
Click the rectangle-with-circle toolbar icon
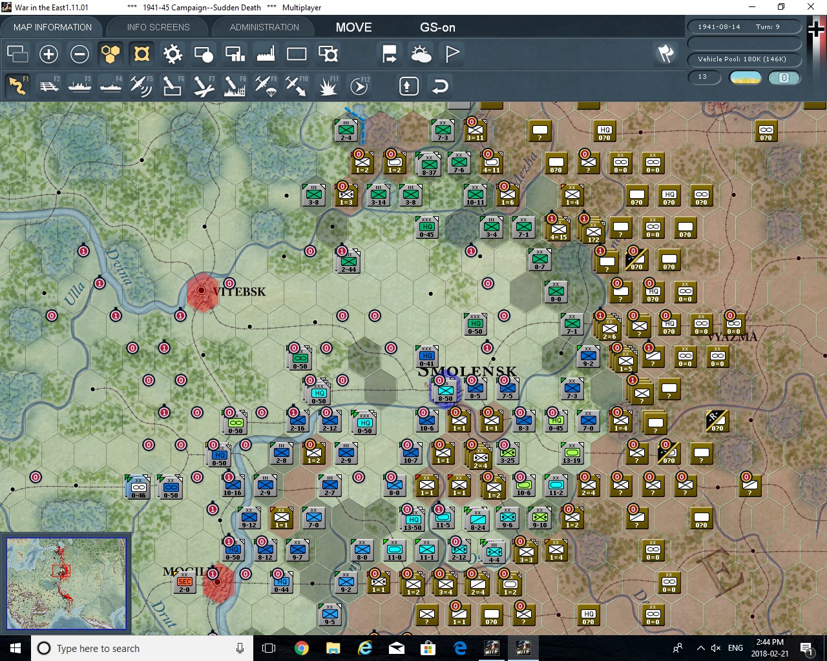click(x=204, y=54)
